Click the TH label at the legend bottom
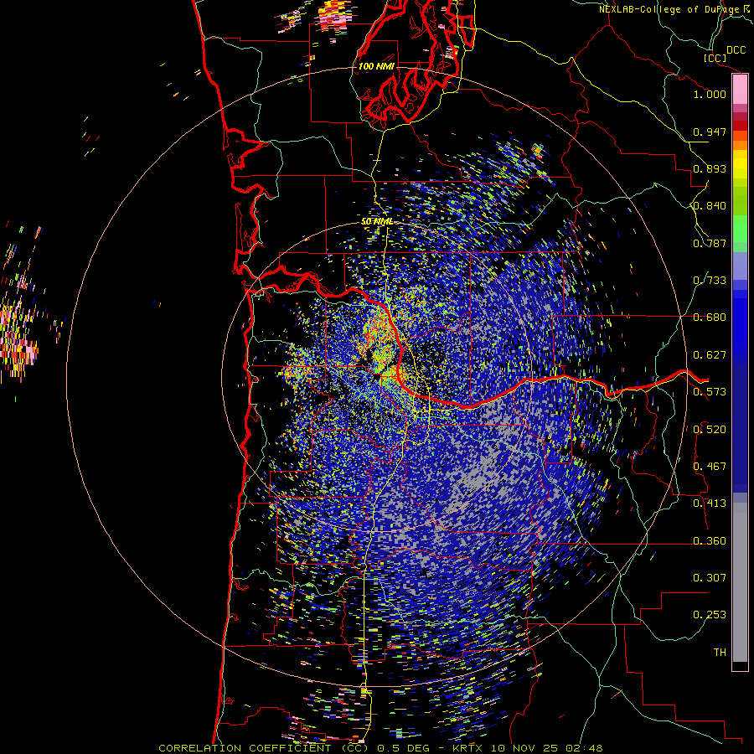 [720, 653]
